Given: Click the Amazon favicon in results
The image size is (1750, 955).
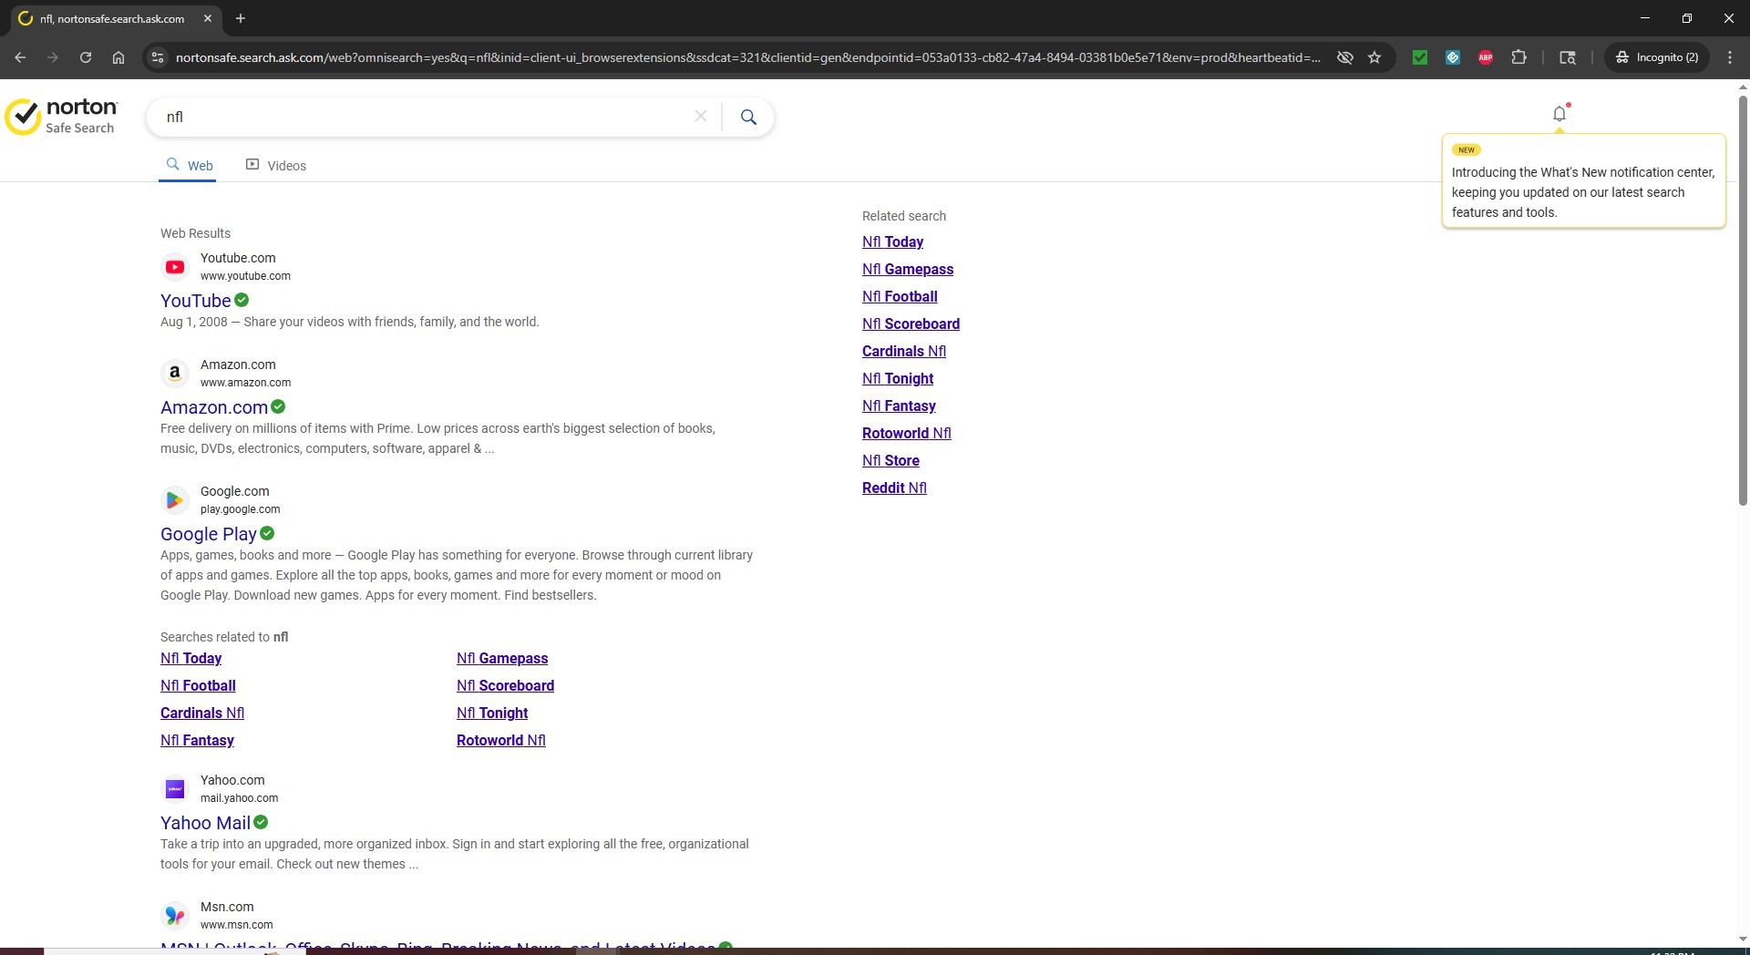Looking at the screenshot, I should click(x=175, y=374).
